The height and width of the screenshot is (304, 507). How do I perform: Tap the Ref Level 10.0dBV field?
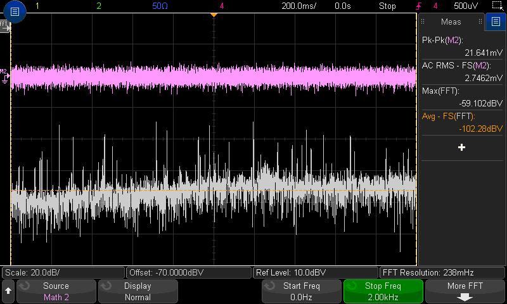pos(316,273)
